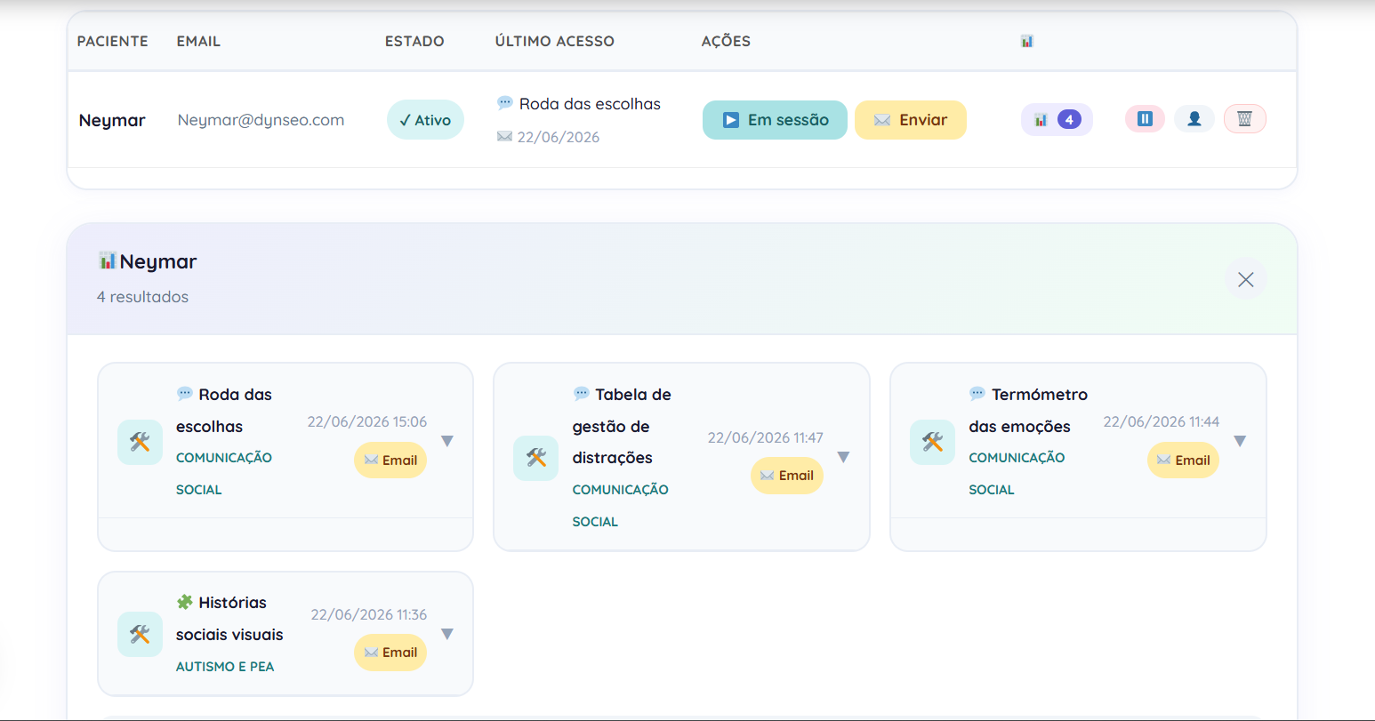The width and height of the screenshot is (1375, 721).
Task: Expand Tabela de gestão de distrações result
Action: [843, 457]
